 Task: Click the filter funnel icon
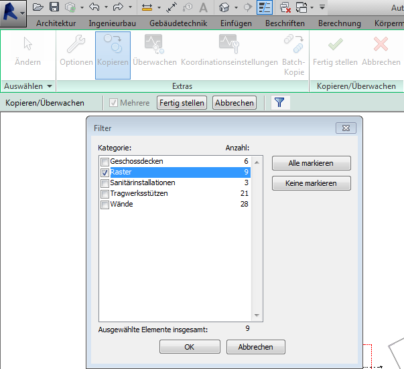(x=279, y=102)
